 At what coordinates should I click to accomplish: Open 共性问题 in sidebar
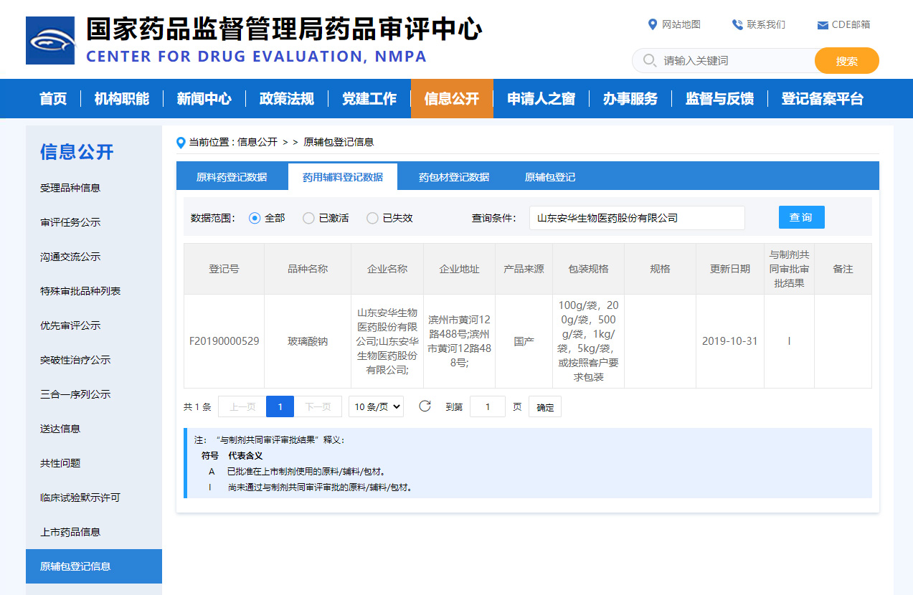pos(60,463)
